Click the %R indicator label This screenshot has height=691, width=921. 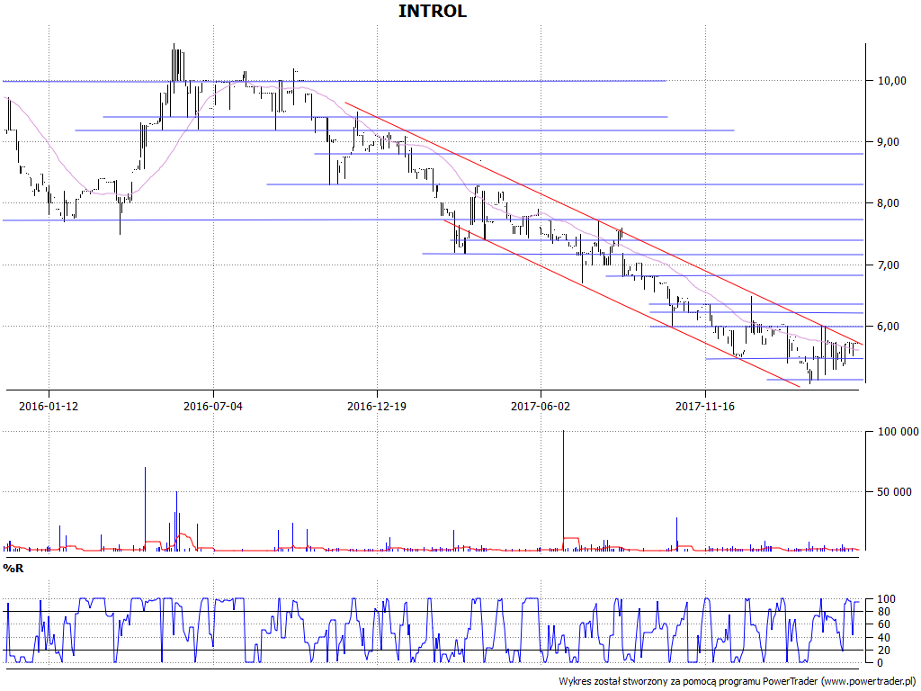[13, 569]
